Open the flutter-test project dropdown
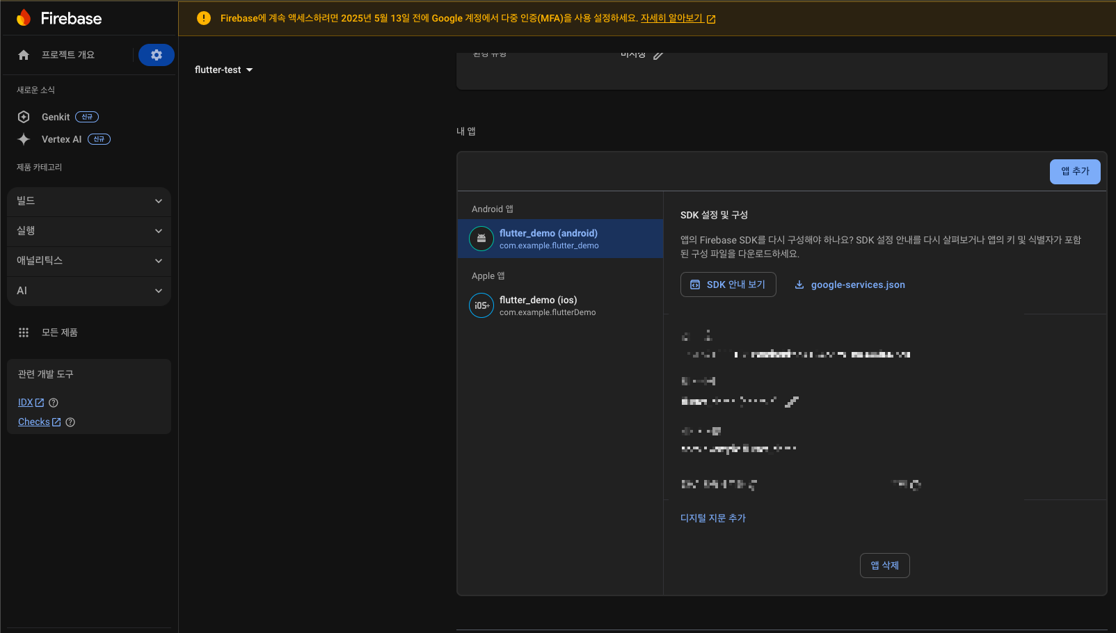 tap(223, 70)
